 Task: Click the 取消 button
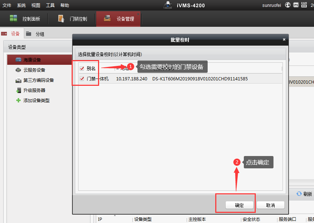click(270, 205)
